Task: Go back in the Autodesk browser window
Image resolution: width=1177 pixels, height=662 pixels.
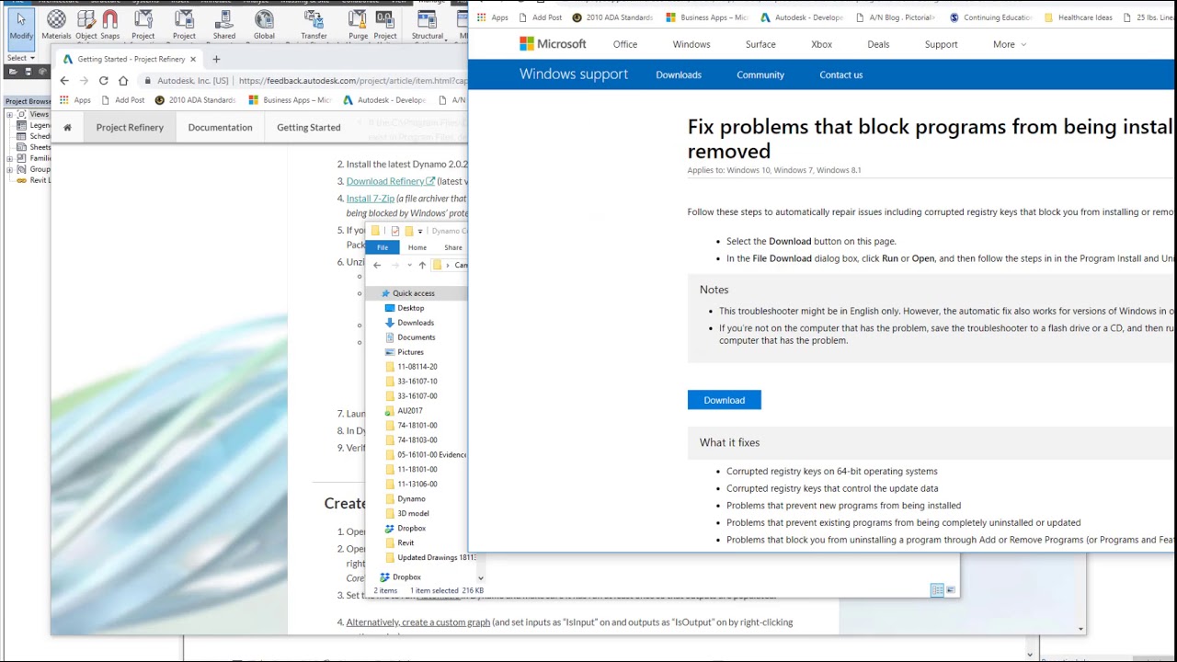Action: click(64, 81)
